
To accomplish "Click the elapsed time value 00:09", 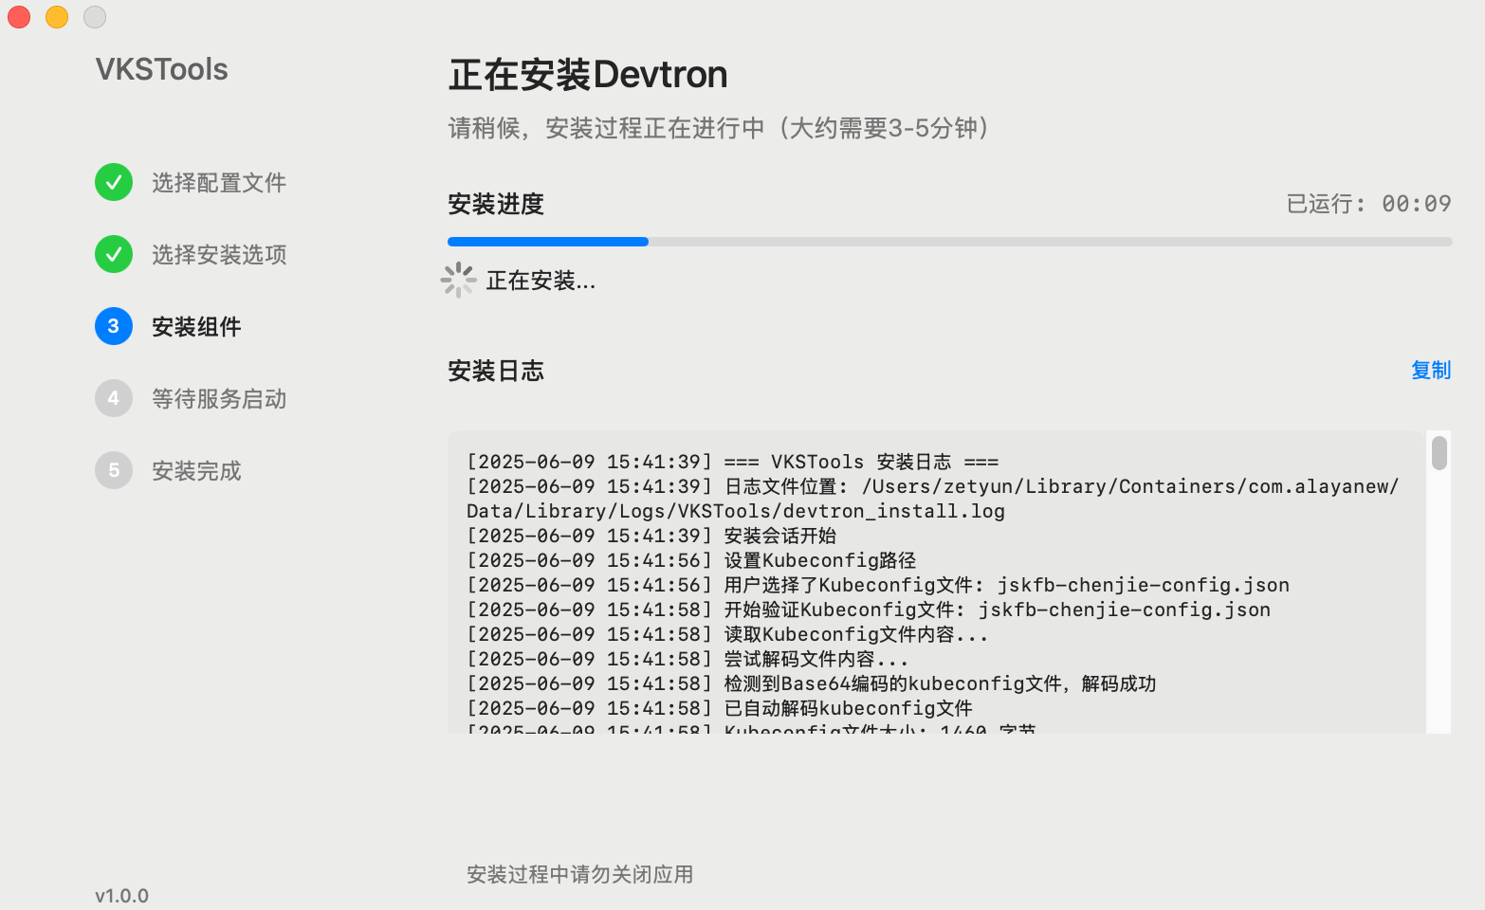I will [1417, 204].
